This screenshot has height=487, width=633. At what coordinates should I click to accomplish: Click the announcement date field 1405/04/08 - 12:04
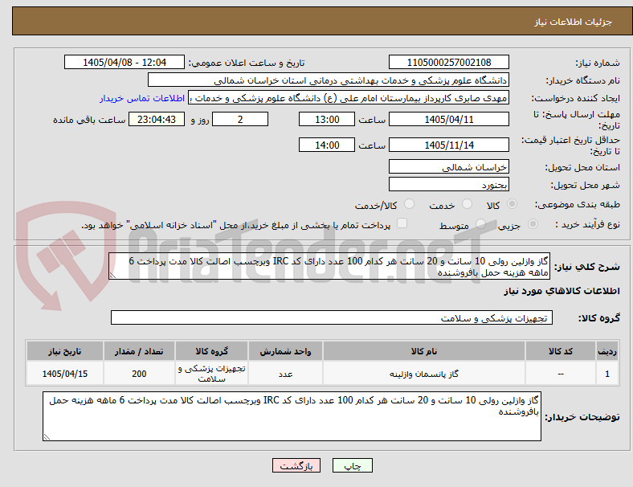click(x=125, y=62)
